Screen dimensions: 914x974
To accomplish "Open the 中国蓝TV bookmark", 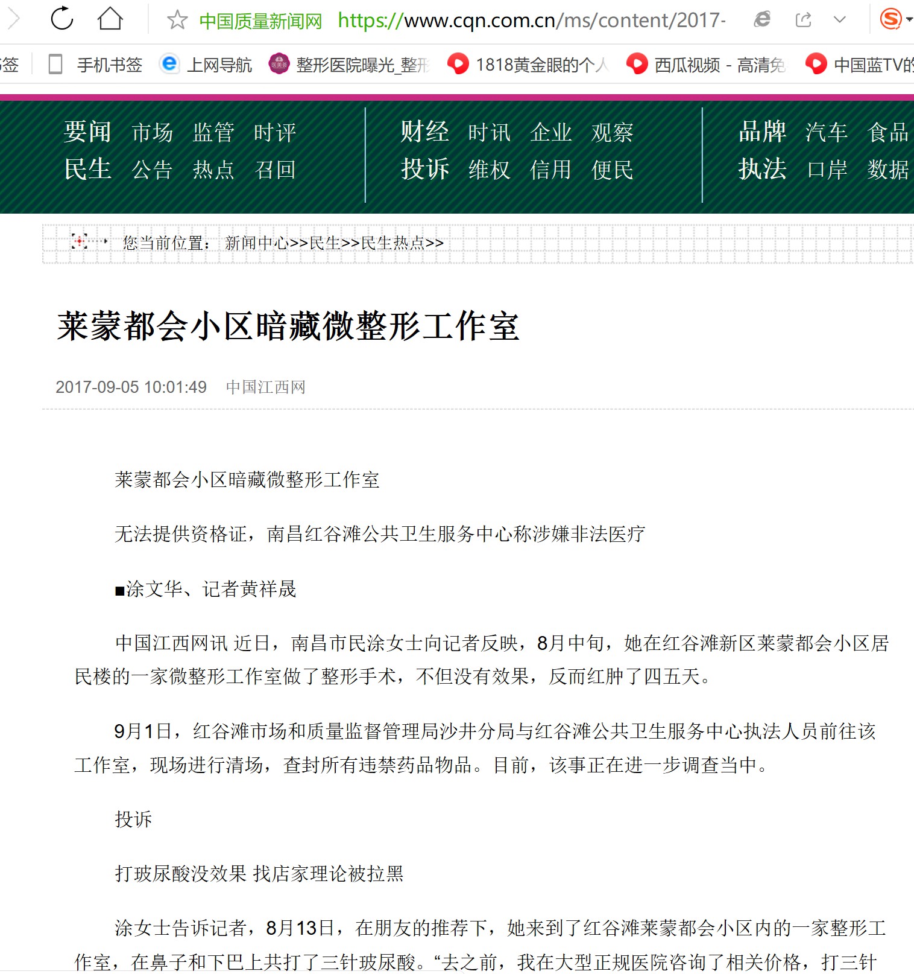I will (860, 64).
